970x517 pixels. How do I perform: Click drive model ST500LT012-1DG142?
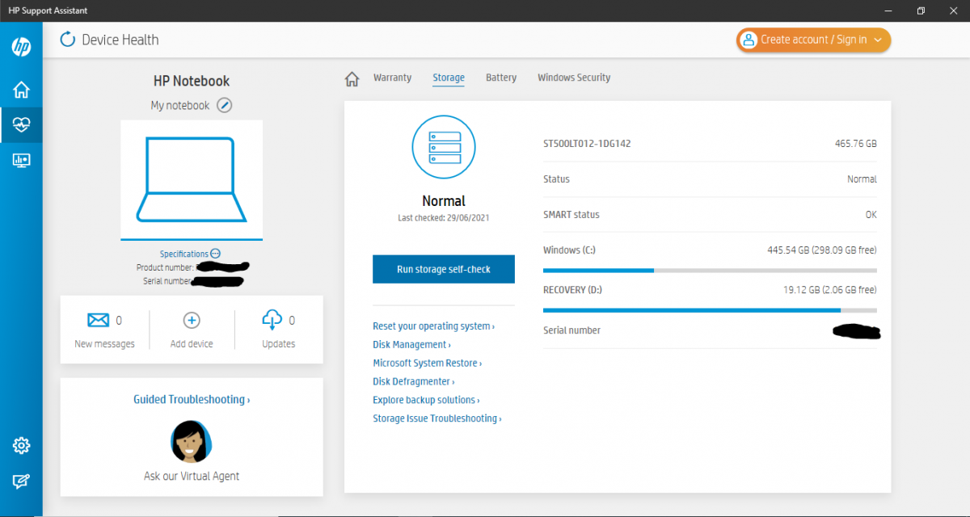coord(587,144)
